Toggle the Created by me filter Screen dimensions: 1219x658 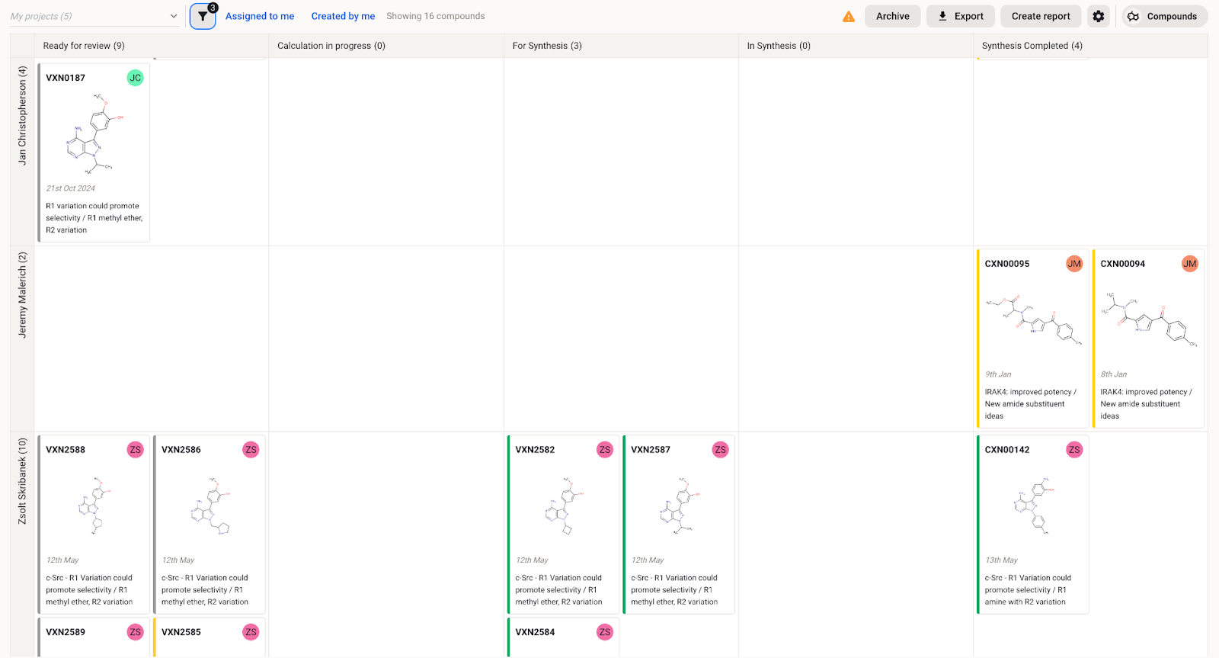(343, 16)
